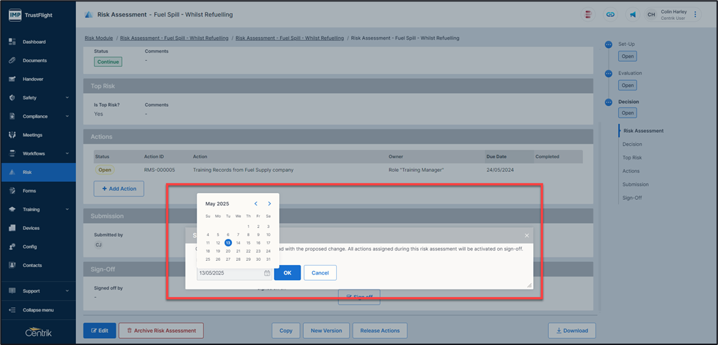Go to next month in calendar
Viewport: 718px width, 345px height.
pyautogui.click(x=269, y=203)
